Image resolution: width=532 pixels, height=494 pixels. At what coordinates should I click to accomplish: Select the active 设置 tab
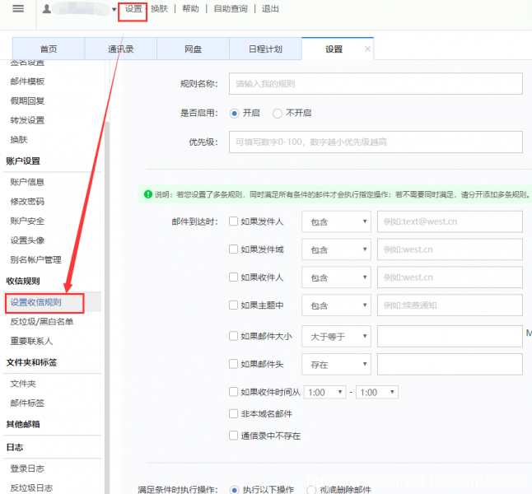[334, 49]
